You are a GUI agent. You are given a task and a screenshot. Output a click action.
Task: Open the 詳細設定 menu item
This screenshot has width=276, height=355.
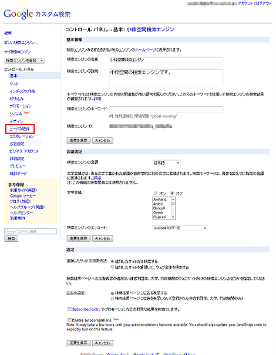pos(17,158)
